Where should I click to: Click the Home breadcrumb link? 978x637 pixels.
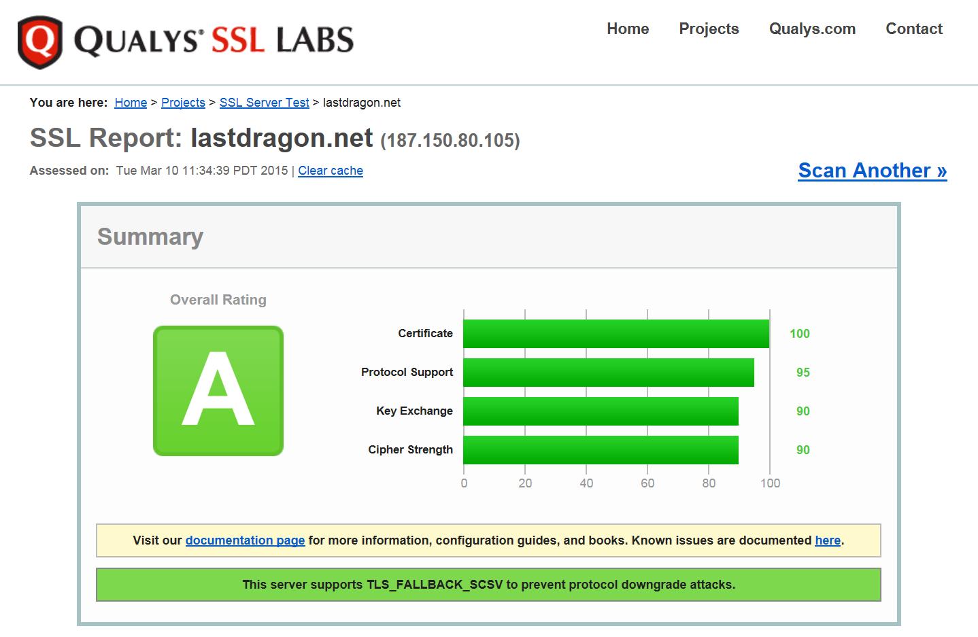pyautogui.click(x=131, y=103)
